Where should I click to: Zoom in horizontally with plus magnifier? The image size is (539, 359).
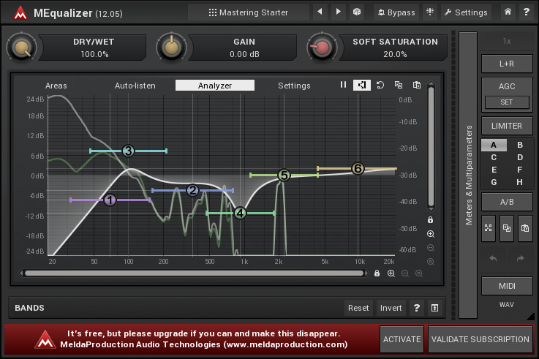[x=391, y=273]
